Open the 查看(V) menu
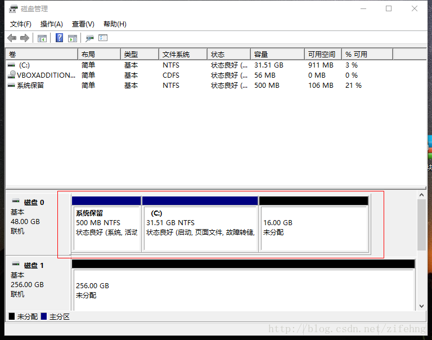This screenshot has width=432, height=340. (x=83, y=24)
